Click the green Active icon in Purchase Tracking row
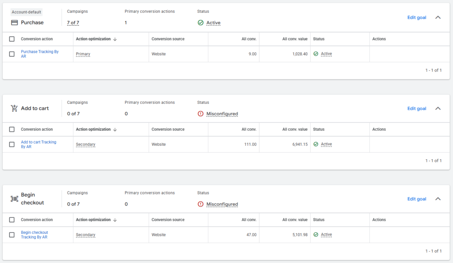 (x=316, y=53)
